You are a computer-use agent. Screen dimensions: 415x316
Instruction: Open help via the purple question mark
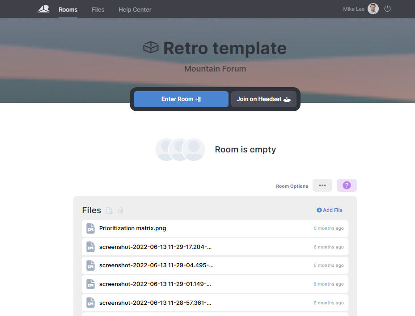coord(347,185)
